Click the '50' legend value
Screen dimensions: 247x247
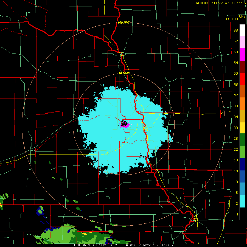[236, 74]
